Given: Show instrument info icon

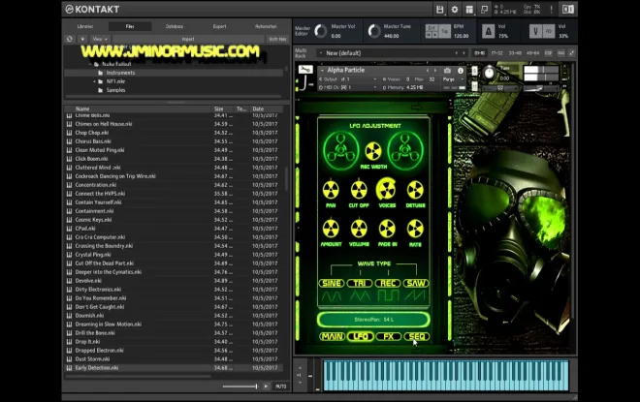Looking at the screenshot, I should 461,71.
